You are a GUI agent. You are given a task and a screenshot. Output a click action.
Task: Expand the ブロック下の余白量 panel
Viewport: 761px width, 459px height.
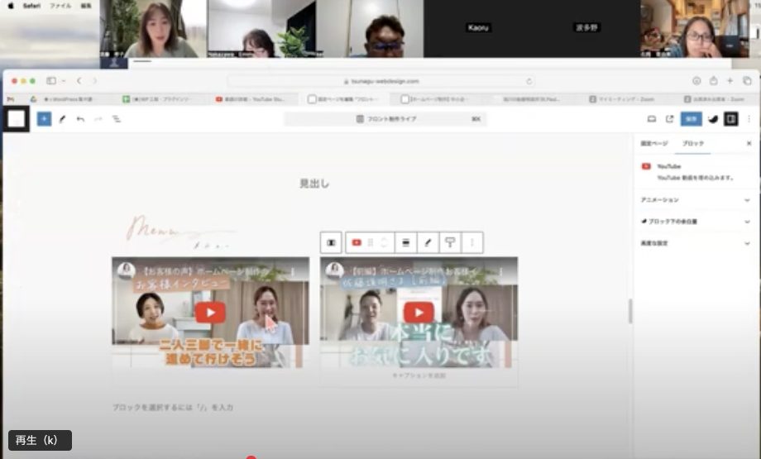point(693,222)
